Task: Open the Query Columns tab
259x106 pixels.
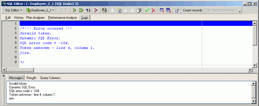Action: pyautogui.click(x=50, y=78)
